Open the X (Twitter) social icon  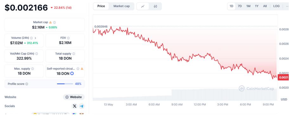(74, 106)
